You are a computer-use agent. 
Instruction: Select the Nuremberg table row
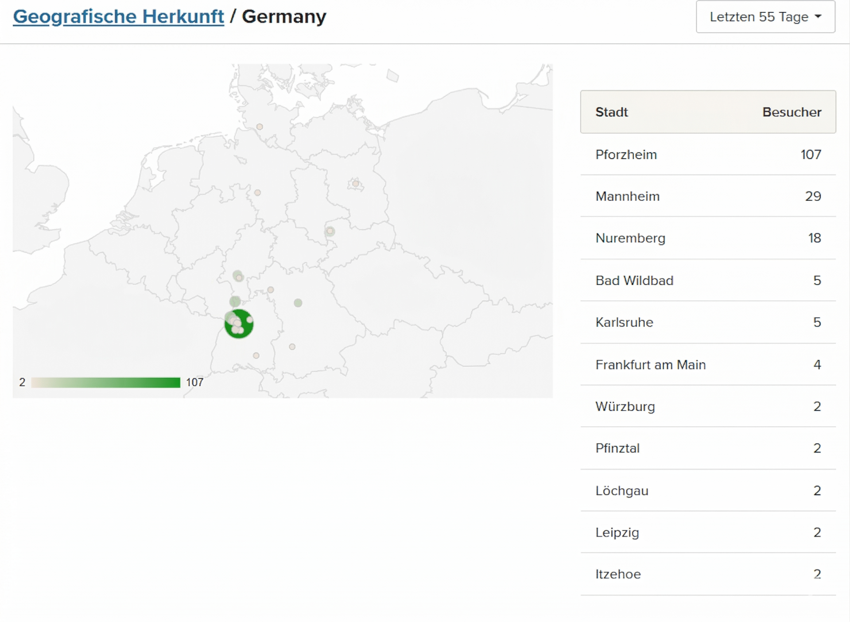(708, 238)
